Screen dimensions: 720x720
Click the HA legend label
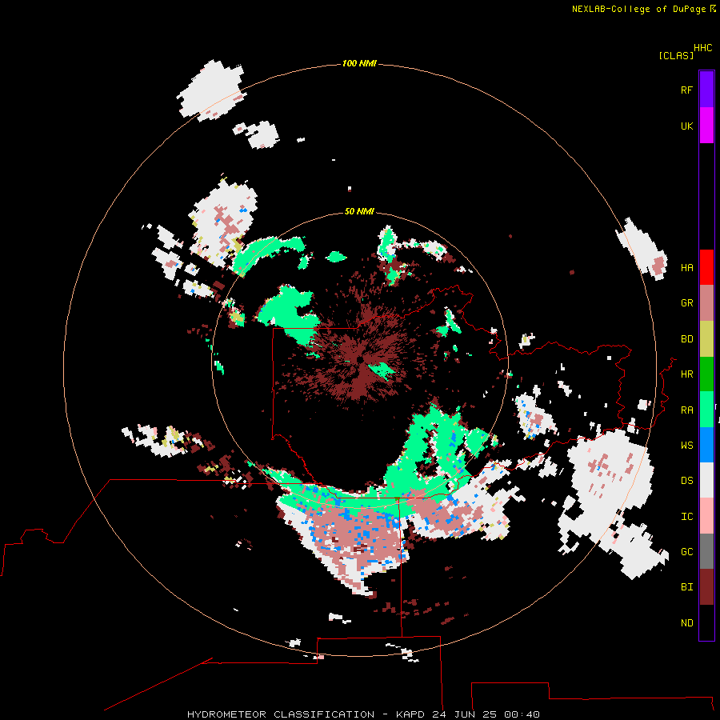686,268
